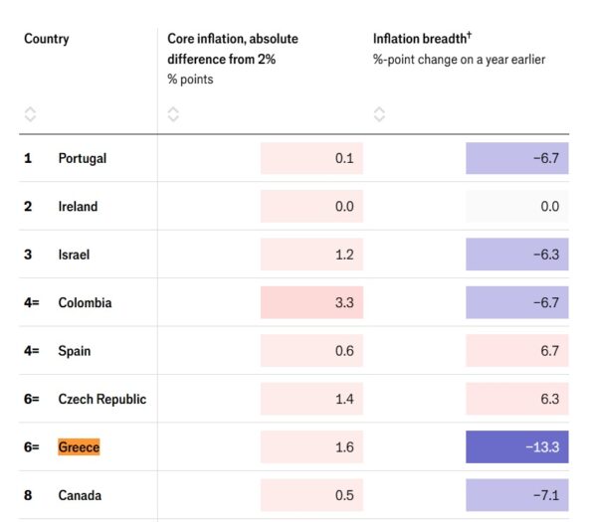Click the Canada row label

tap(79, 495)
